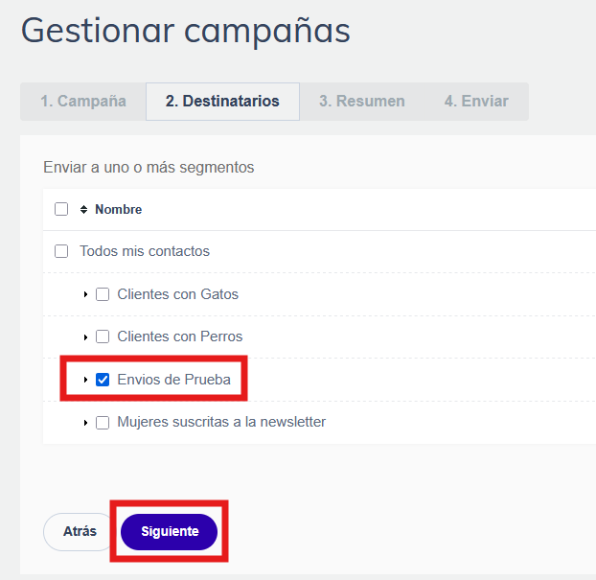This screenshot has width=596, height=580.
Task: Expand the Envios de Prueba segment arrow
Action: tap(85, 380)
